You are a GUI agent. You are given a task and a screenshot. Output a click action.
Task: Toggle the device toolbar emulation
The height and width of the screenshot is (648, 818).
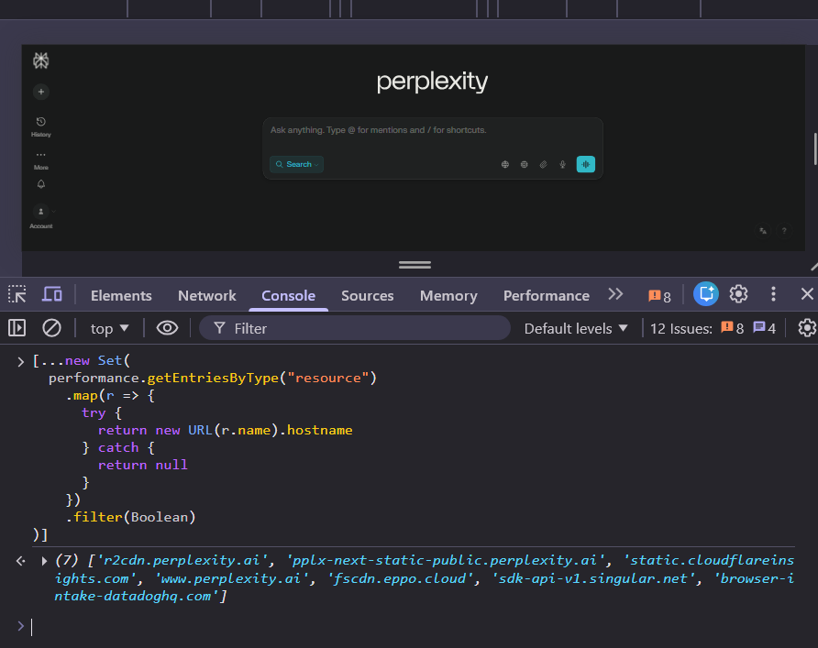[52, 294]
